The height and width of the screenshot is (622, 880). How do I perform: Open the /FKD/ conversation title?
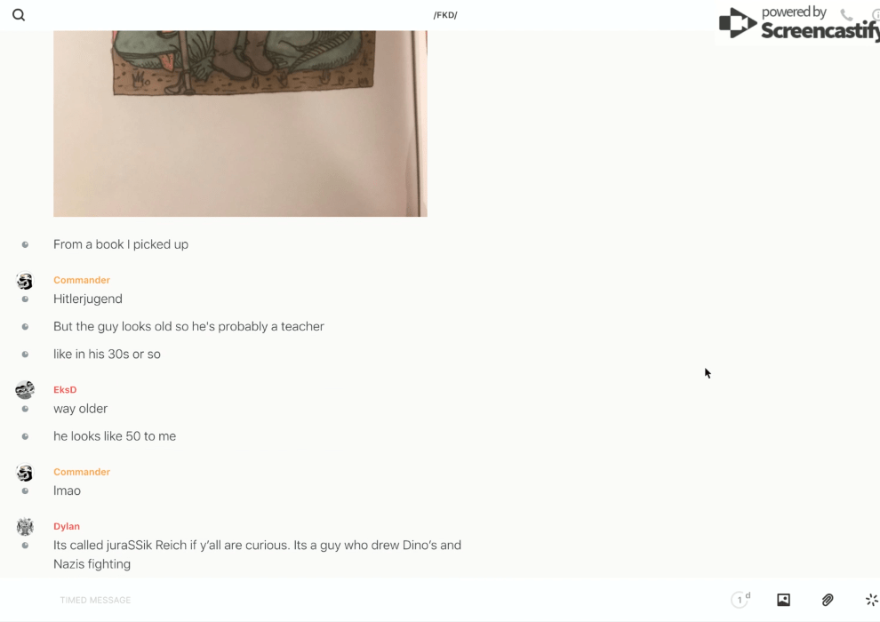[445, 15]
